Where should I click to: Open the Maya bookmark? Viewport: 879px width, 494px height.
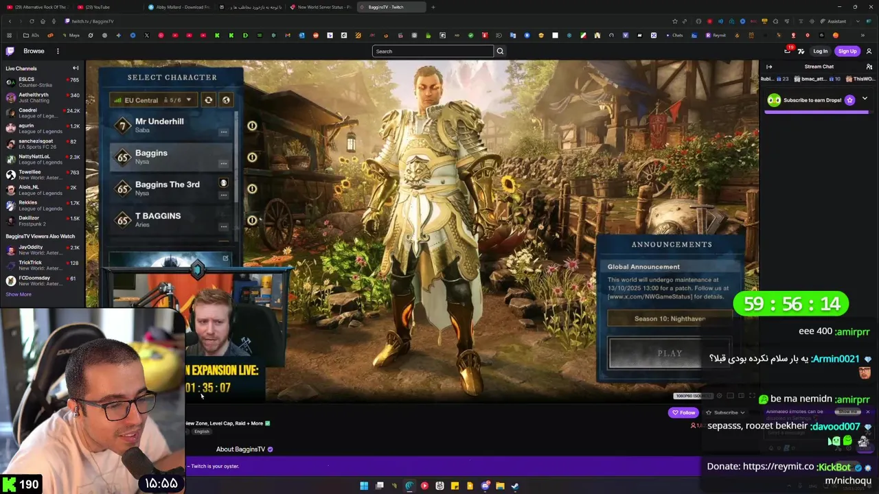click(x=71, y=35)
